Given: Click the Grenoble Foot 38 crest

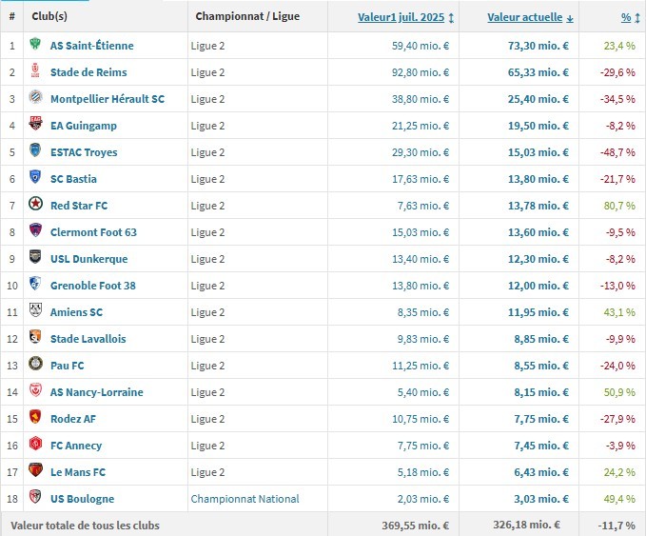Looking at the screenshot, I should (35, 284).
